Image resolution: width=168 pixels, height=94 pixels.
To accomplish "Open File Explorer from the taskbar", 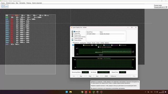I will pos(71,92).
